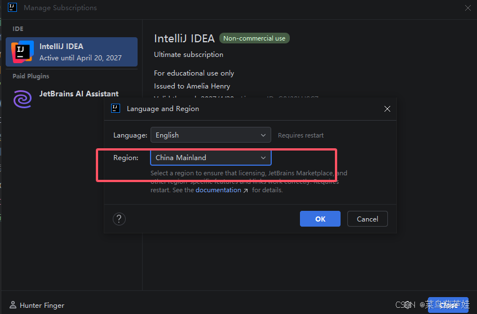This screenshot has width=477, height=314.
Task: Click the IntelliJ IDEA logo in sidebar
Action: coord(23,52)
